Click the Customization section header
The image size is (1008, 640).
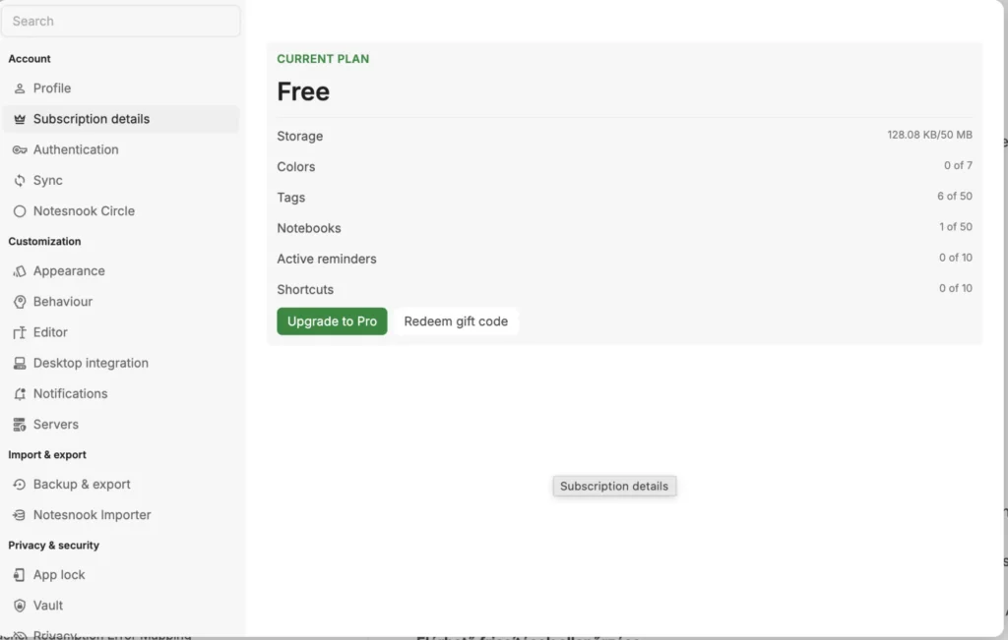(x=44, y=242)
